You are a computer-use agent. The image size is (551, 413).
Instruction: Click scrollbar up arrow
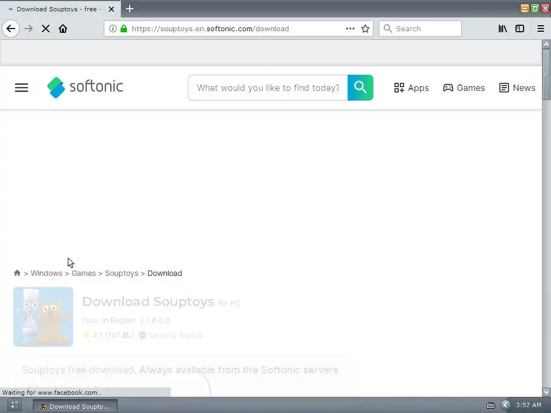click(x=546, y=44)
